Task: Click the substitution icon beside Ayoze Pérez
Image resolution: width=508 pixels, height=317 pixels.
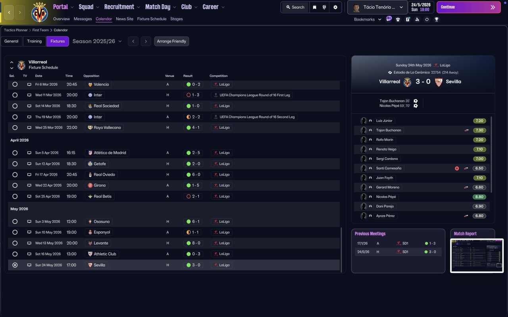Action: coord(466,216)
